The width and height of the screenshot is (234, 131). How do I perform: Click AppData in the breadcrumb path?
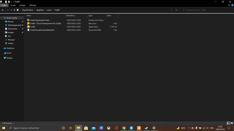pyautogui.click(x=40, y=10)
